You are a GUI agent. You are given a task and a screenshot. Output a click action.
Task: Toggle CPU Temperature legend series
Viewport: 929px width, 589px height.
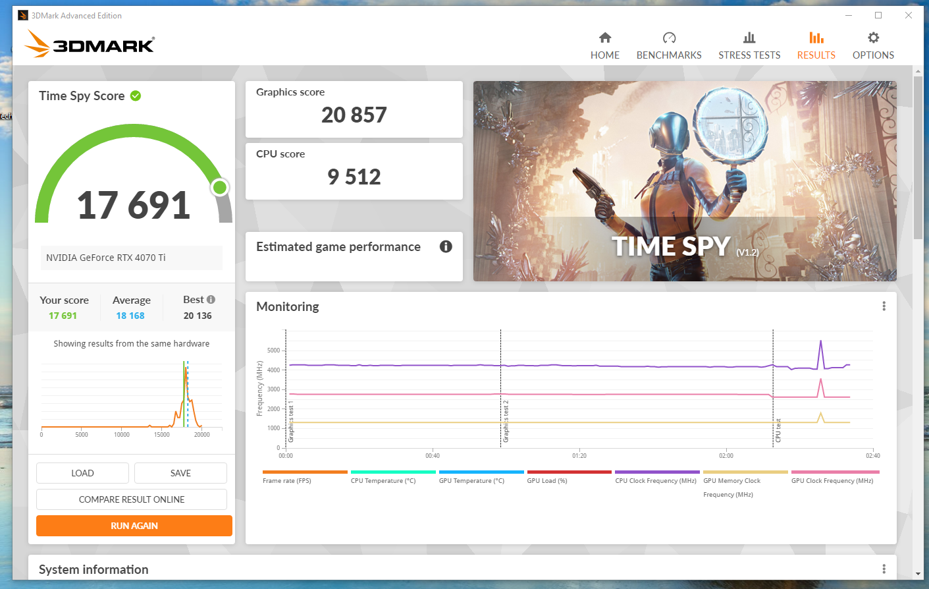(392, 477)
